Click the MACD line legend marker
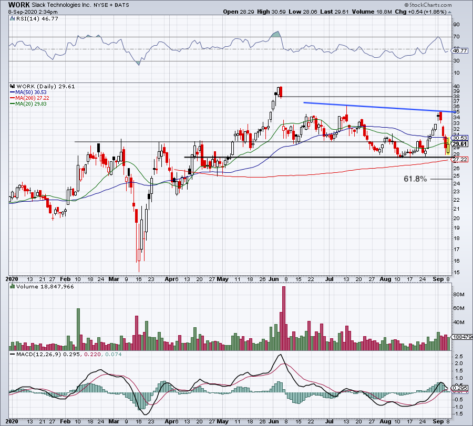473x426 pixels. [x=12, y=354]
